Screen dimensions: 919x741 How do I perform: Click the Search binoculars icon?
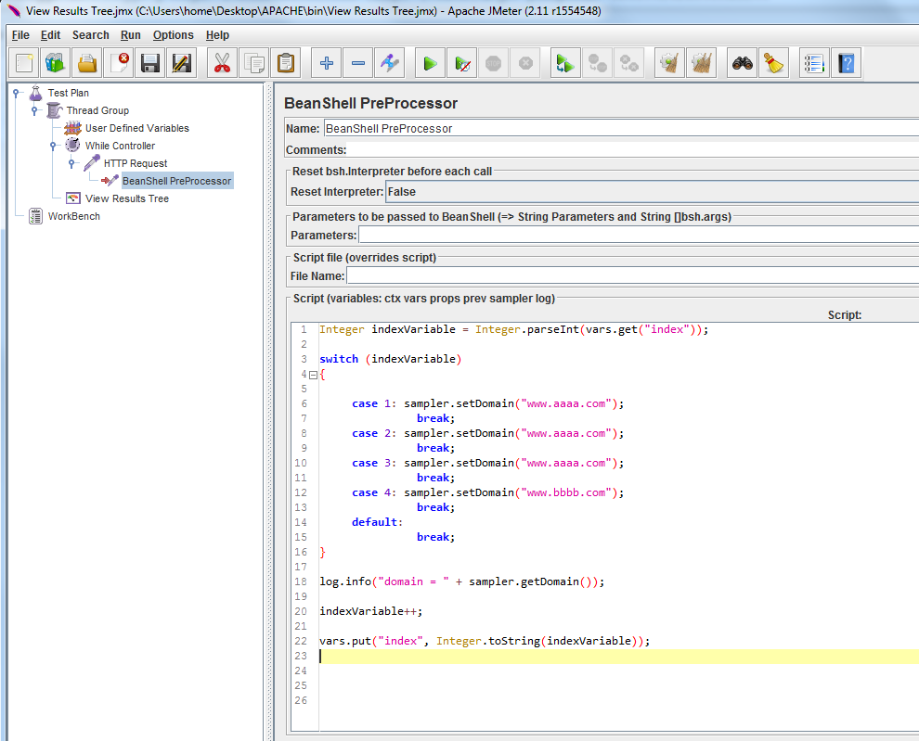(x=742, y=64)
